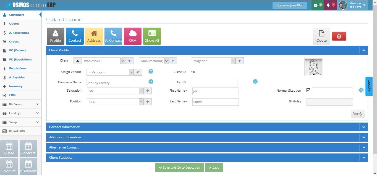Click help icon next to Assign Vendor
Image resolution: width=377 pixels, height=175 pixels.
coord(151,71)
